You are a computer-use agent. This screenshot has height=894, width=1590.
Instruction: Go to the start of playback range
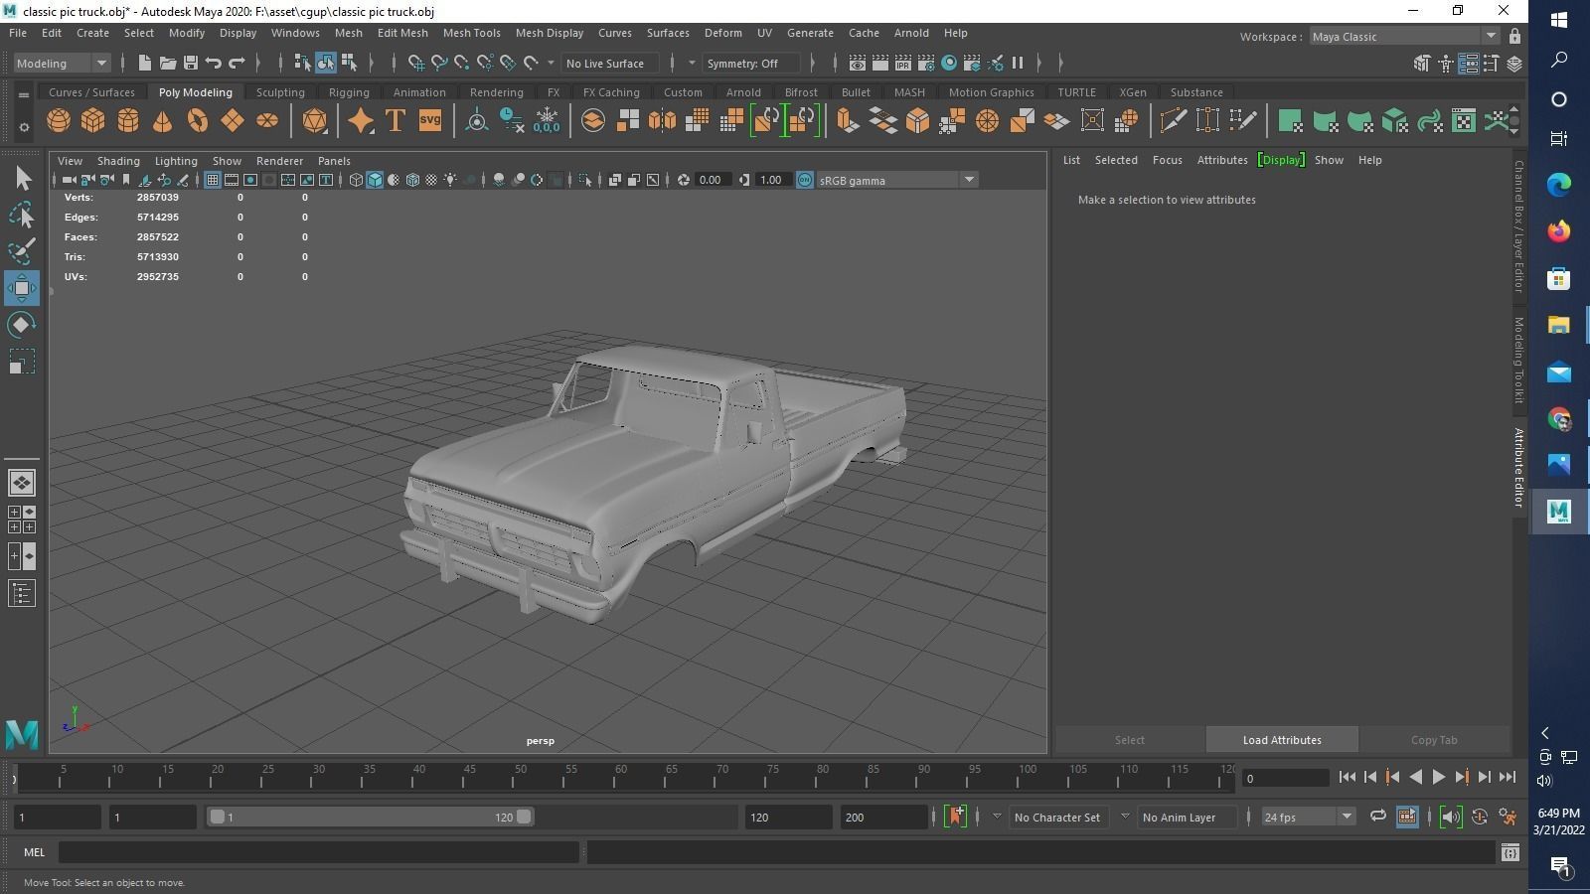(x=1348, y=778)
